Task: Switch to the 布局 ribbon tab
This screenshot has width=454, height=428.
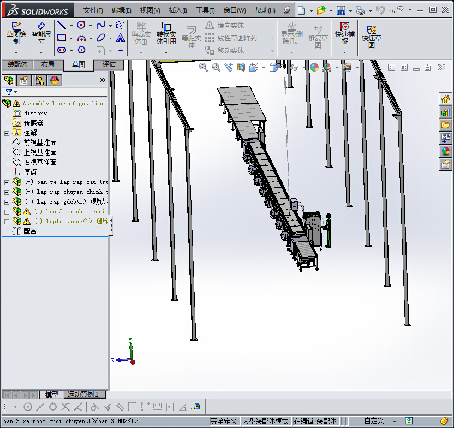Action: [48, 64]
